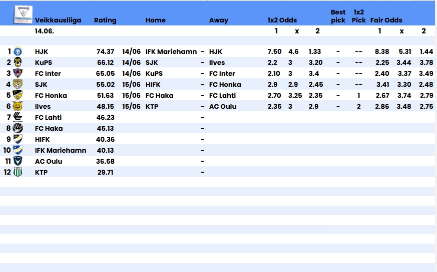
Task: Select the AC Oulu team crest
Action: tap(18, 161)
